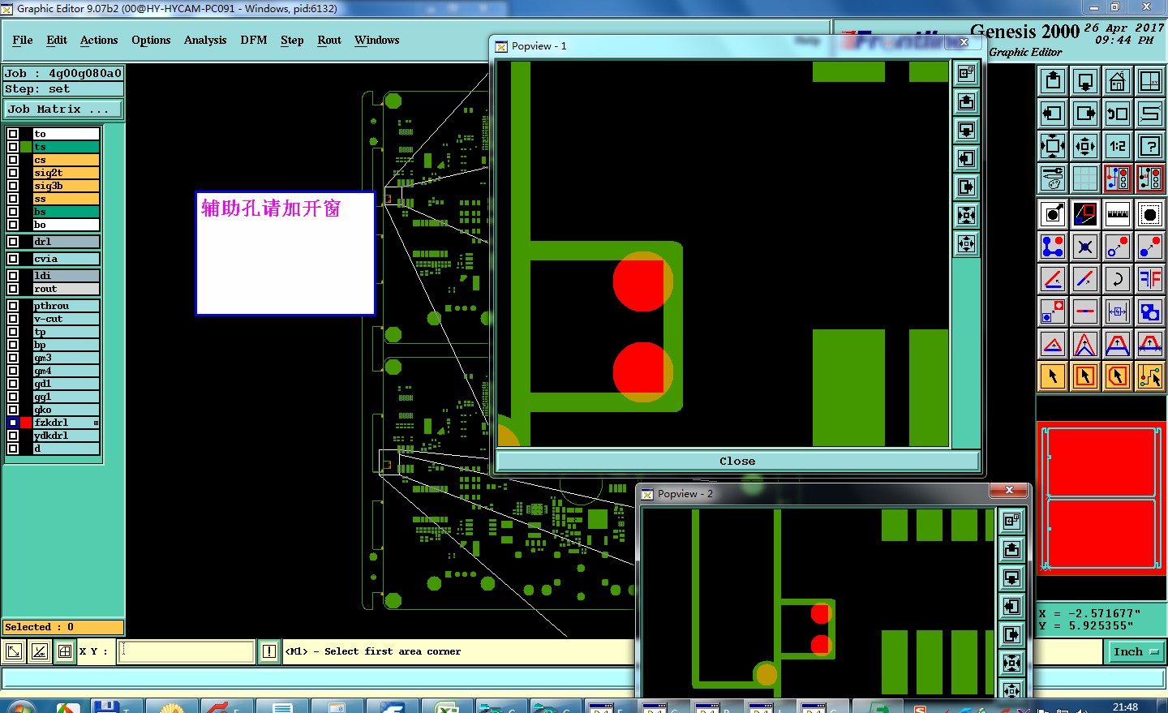Toggle checkbox for layer pthrou

[x=13, y=306]
